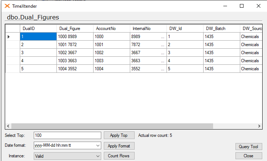
Task: Select DualID cell with value 5
Action: (x=38, y=69)
